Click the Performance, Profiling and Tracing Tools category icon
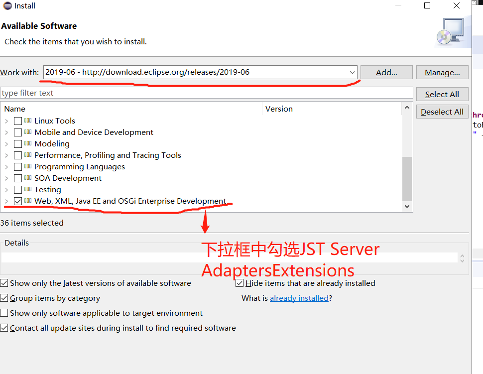483x374 pixels. click(28, 155)
